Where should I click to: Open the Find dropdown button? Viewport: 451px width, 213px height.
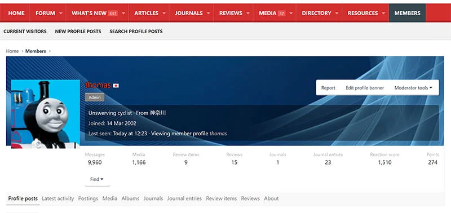point(97,179)
